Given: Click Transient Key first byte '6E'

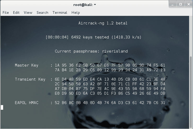Looking at the screenshot, I should coord(57,79).
